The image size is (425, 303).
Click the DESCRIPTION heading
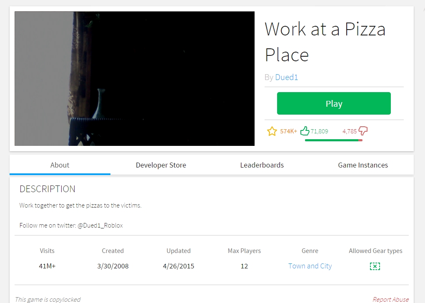click(x=47, y=189)
